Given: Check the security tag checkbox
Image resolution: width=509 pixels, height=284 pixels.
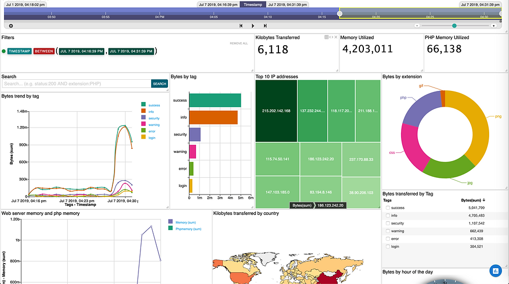Looking at the screenshot, I should (x=387, y=224).
